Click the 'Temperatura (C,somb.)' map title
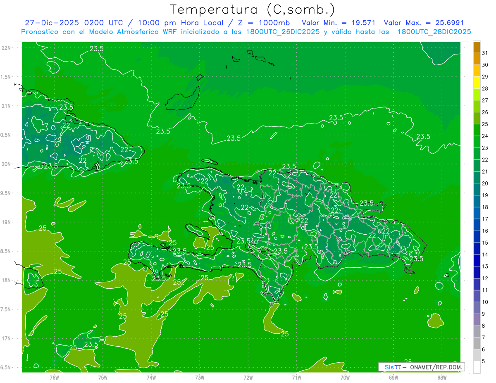This screenshot has width=496, height=383. (x=253, y=10)
